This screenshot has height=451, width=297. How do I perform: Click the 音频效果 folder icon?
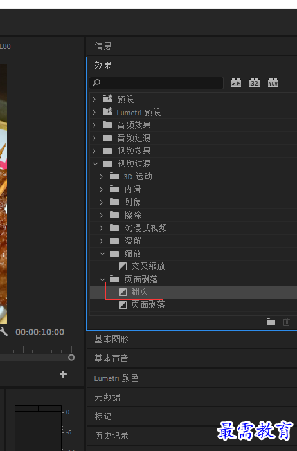pos(107,125)
